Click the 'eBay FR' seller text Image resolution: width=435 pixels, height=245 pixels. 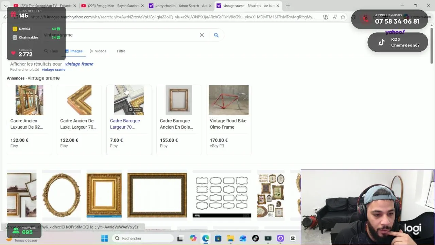click(217, 146)
